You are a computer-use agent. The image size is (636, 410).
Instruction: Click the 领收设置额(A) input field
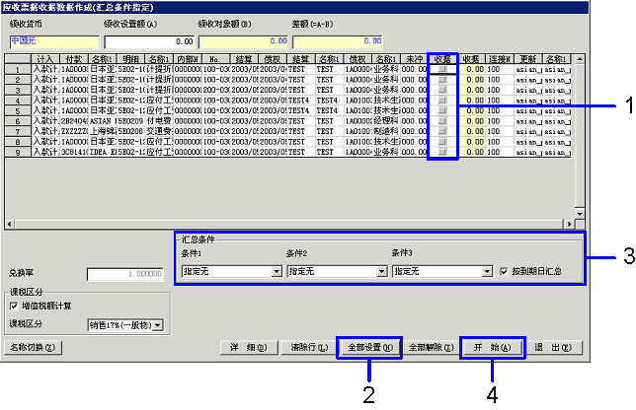pyautogui.click(x=148, y=42)
